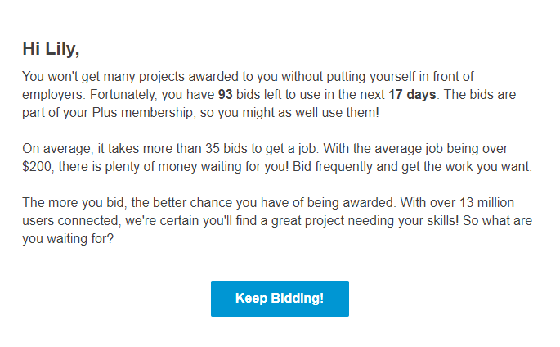Screen dimensions: 560x347
Task: Click the Keep Bidding! button
Action: coord(280,299)
